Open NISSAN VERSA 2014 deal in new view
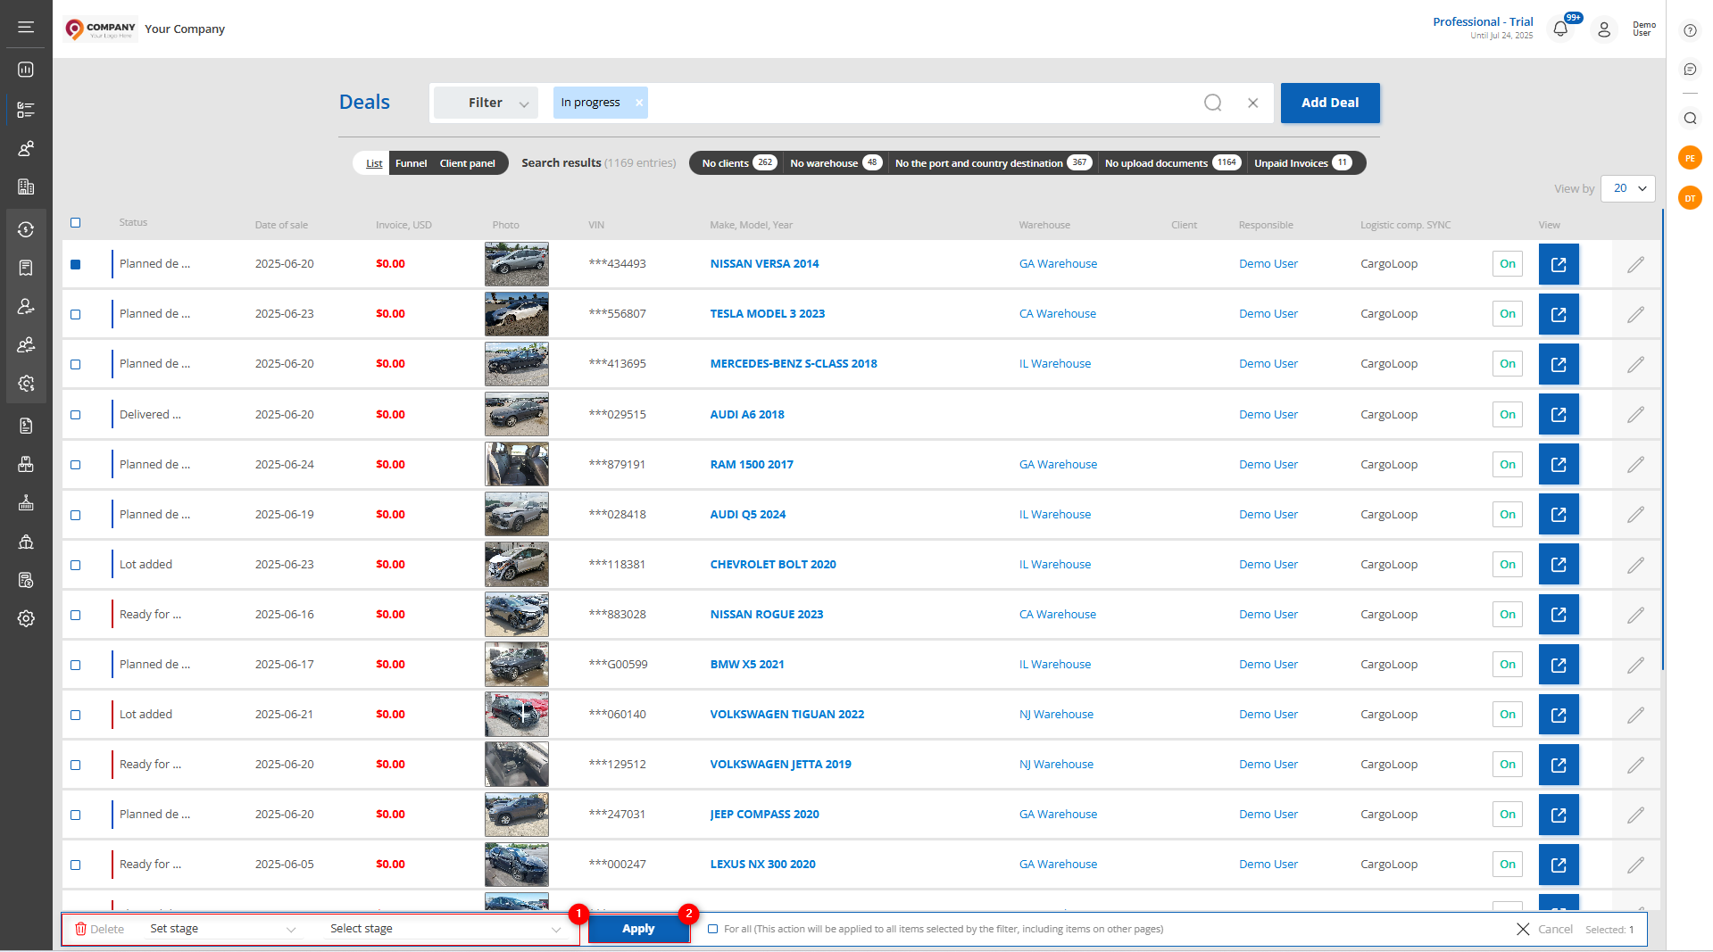1713x952 pixels. click(x=1559, y=264)
